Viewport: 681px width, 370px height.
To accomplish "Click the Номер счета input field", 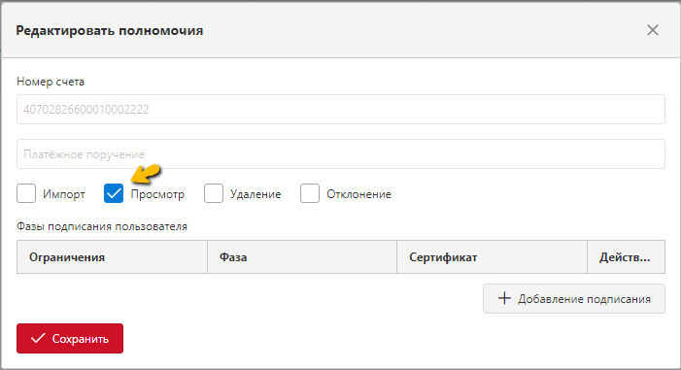I will pyautogui.click(x=340, y=109).
